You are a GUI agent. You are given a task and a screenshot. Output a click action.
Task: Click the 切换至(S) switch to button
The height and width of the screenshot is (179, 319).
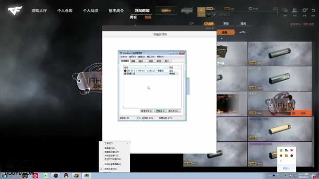(x=160, y=111)
